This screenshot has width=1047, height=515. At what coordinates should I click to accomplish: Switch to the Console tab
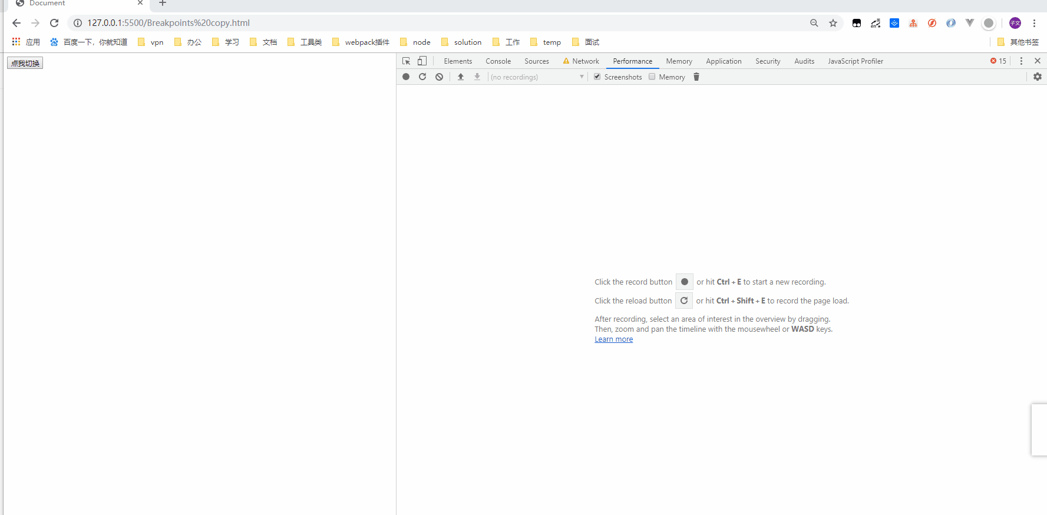[498, 61]
